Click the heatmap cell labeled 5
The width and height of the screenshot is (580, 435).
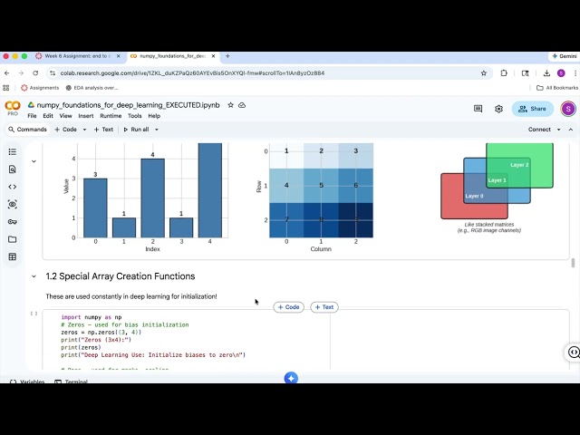(321, 185)
